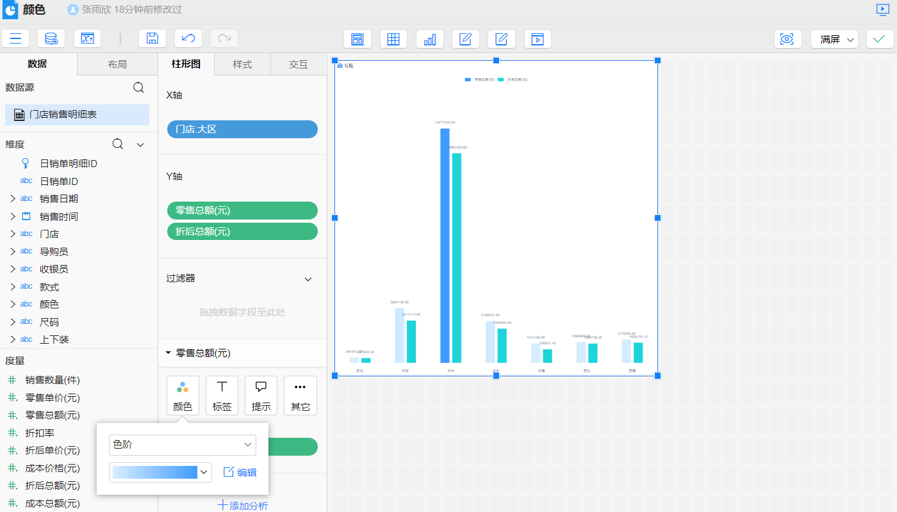Collapse the 零售总额(元) section triangle
This screenshot has height=512, width=897.
tap(168, 353)
